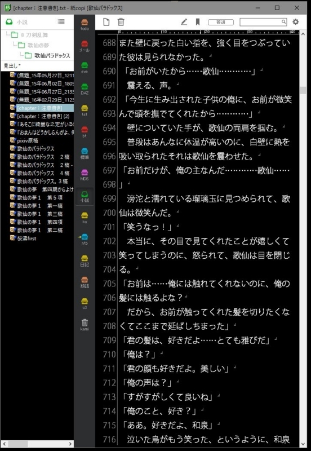The image size is (311, 451).
Task: Select the 歌仙の夢 folder
Action: point(34,45)
